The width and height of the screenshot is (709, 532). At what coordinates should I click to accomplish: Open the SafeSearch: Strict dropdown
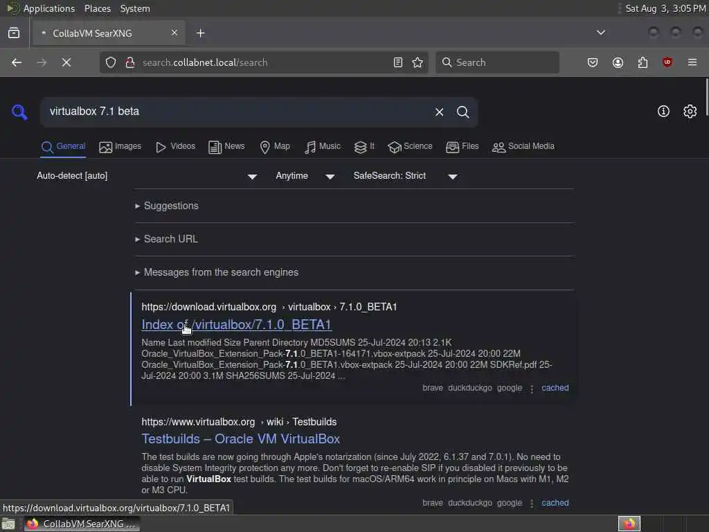(x=406, y=176)
